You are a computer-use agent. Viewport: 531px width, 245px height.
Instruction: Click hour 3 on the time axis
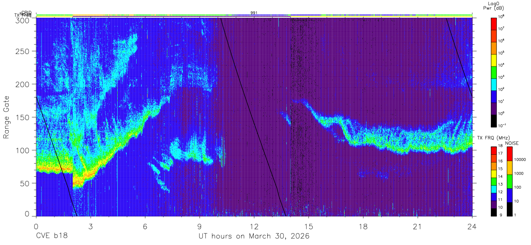click(x=90, y=227)
